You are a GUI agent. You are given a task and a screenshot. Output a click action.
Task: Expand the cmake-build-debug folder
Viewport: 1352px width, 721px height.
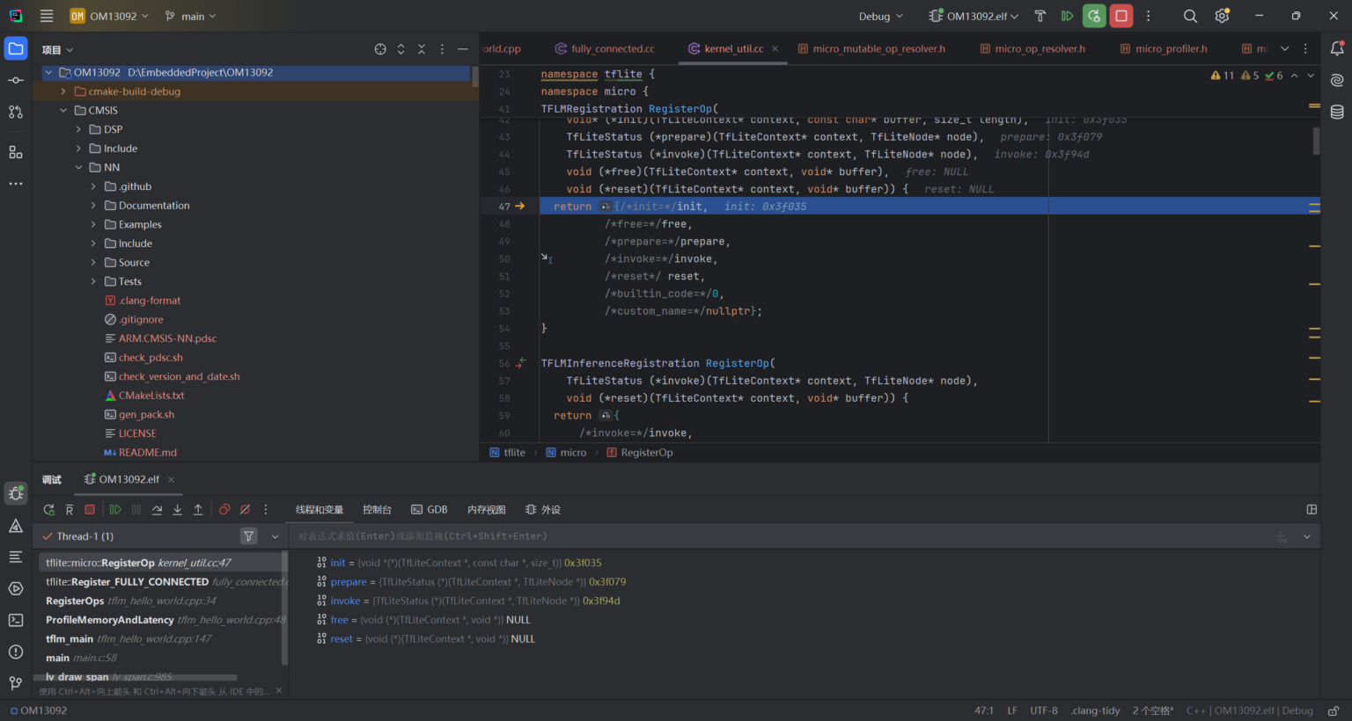coord(63,91)
